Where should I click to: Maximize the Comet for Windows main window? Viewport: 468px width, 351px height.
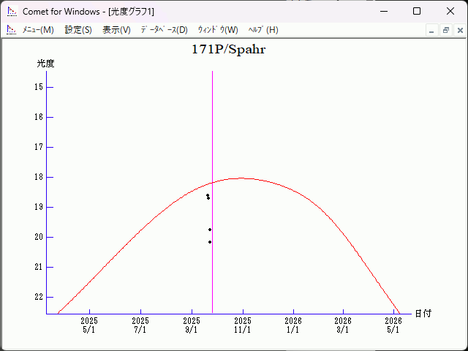(x=416, y=12)
